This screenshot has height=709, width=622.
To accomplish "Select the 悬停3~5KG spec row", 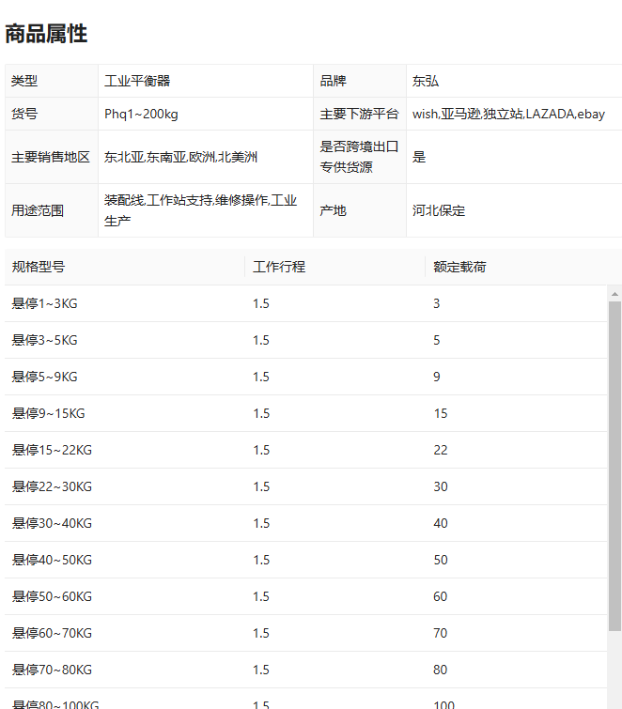I will pos(305,340).
